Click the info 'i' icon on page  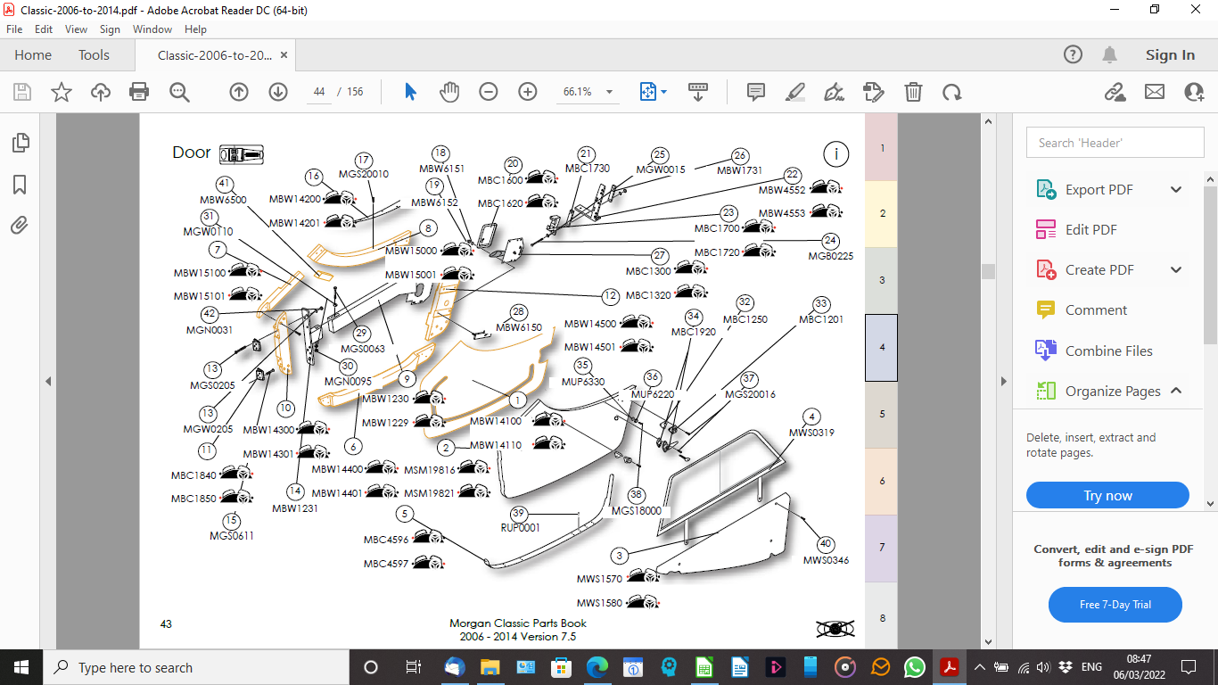(x=835, y=154)
